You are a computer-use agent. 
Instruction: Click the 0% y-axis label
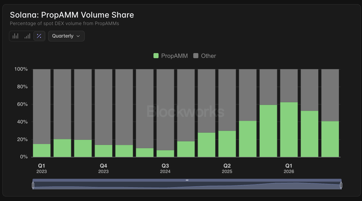point(24,157)
